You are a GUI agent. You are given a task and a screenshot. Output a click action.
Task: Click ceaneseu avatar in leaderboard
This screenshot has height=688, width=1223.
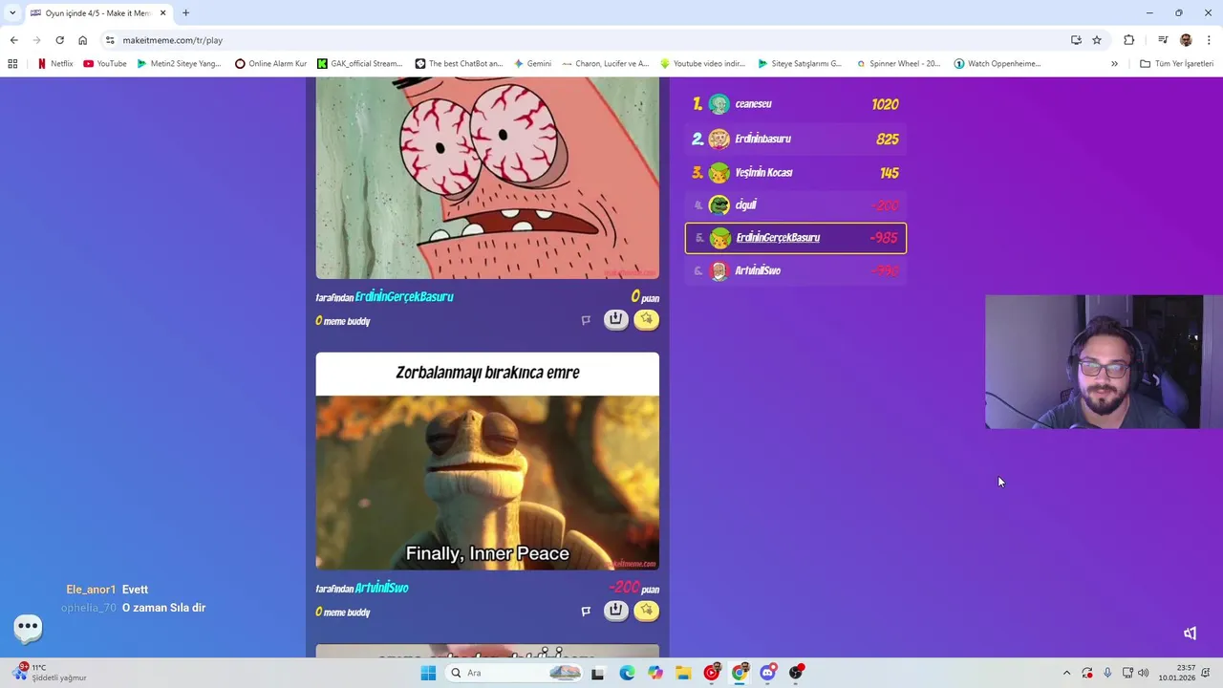point(719,104)
